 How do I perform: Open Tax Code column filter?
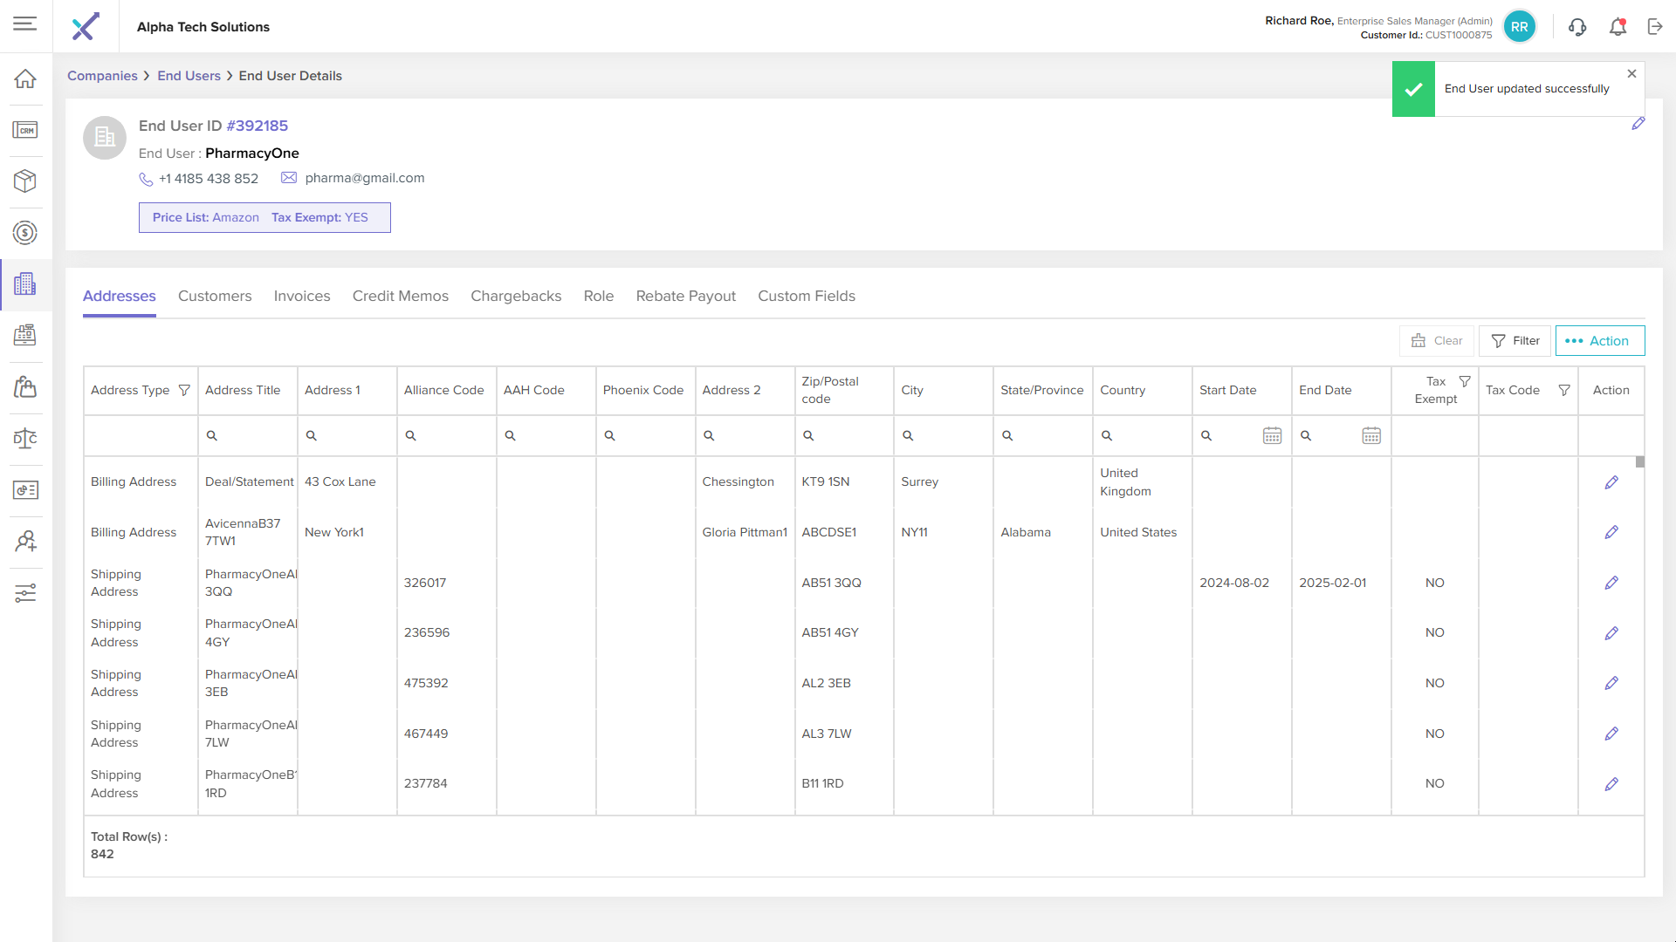tap(1564, 390)
